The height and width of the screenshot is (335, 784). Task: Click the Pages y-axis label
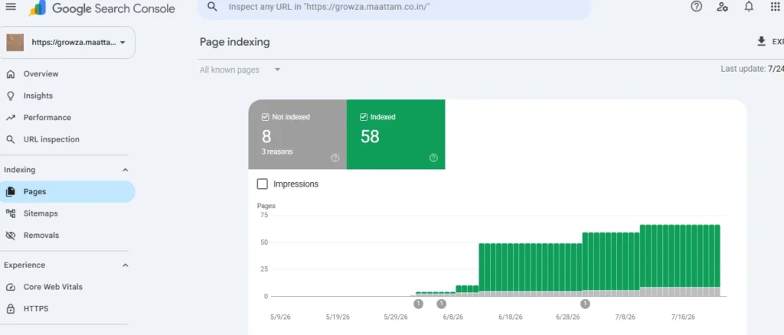pyautogui.click(x=266, y=206)
